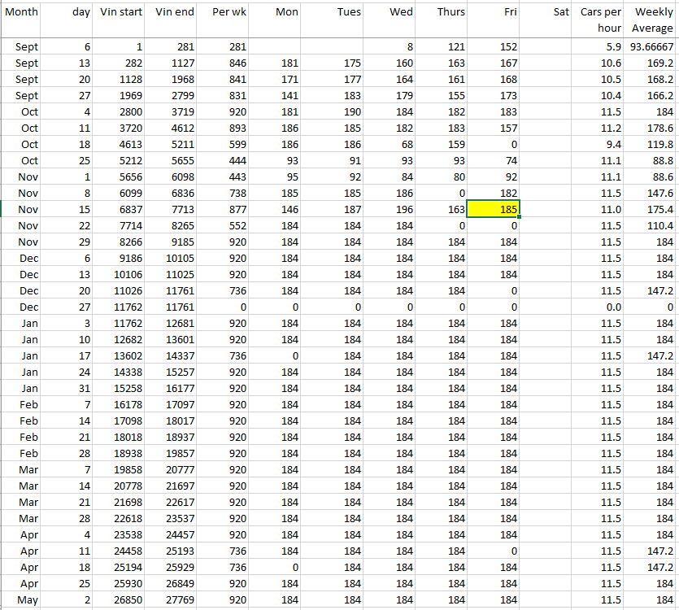Click the Cars per hour cell showing 0.0

pos(599,307)
